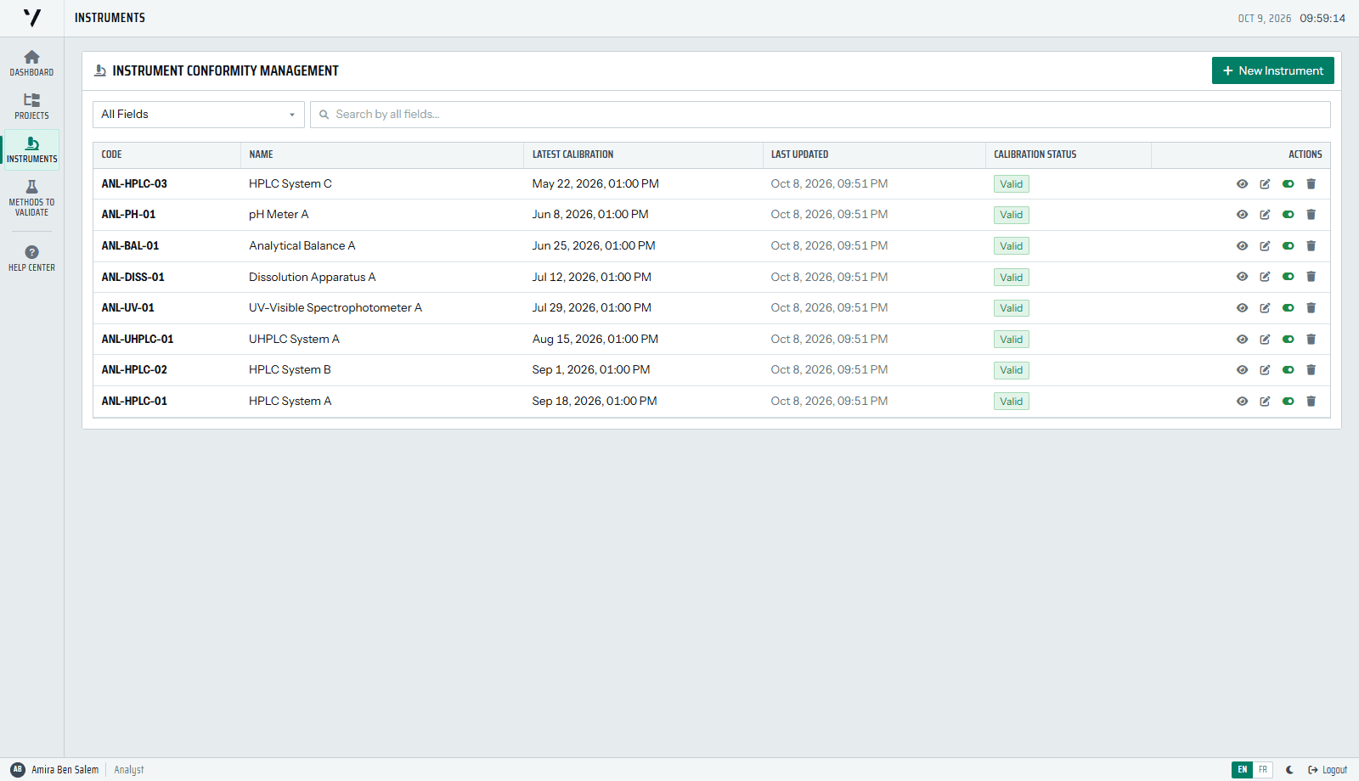The width and height of the screenshot is (1359, 781).
Task: Open Methods to Validate
Action: click(x=31, y=198)
